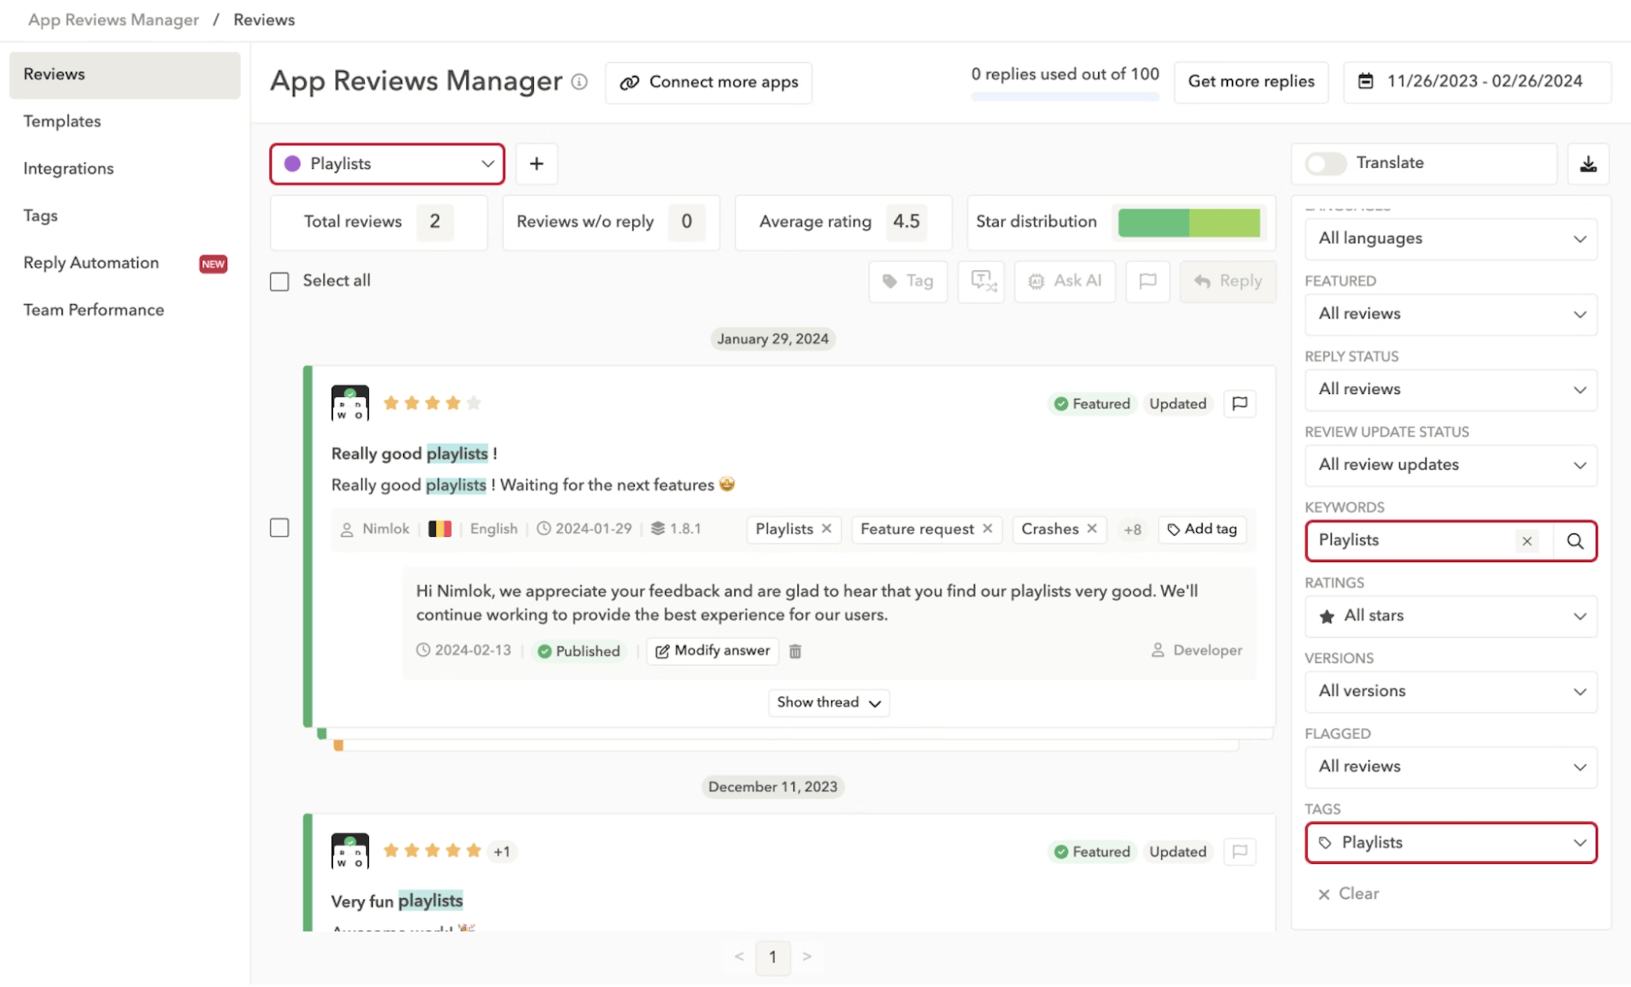Check the Select all checkbox
1631x987 pixels.
[280, 281]
